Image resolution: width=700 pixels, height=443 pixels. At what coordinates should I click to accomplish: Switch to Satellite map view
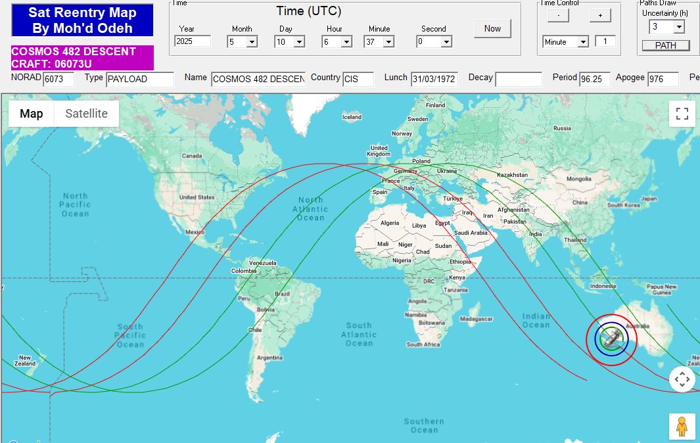(x=86, y=114)
